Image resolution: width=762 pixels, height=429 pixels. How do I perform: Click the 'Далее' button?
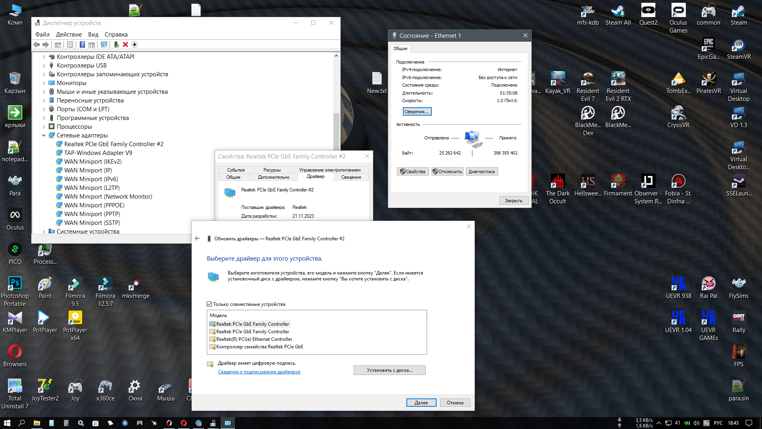(421, 403)
